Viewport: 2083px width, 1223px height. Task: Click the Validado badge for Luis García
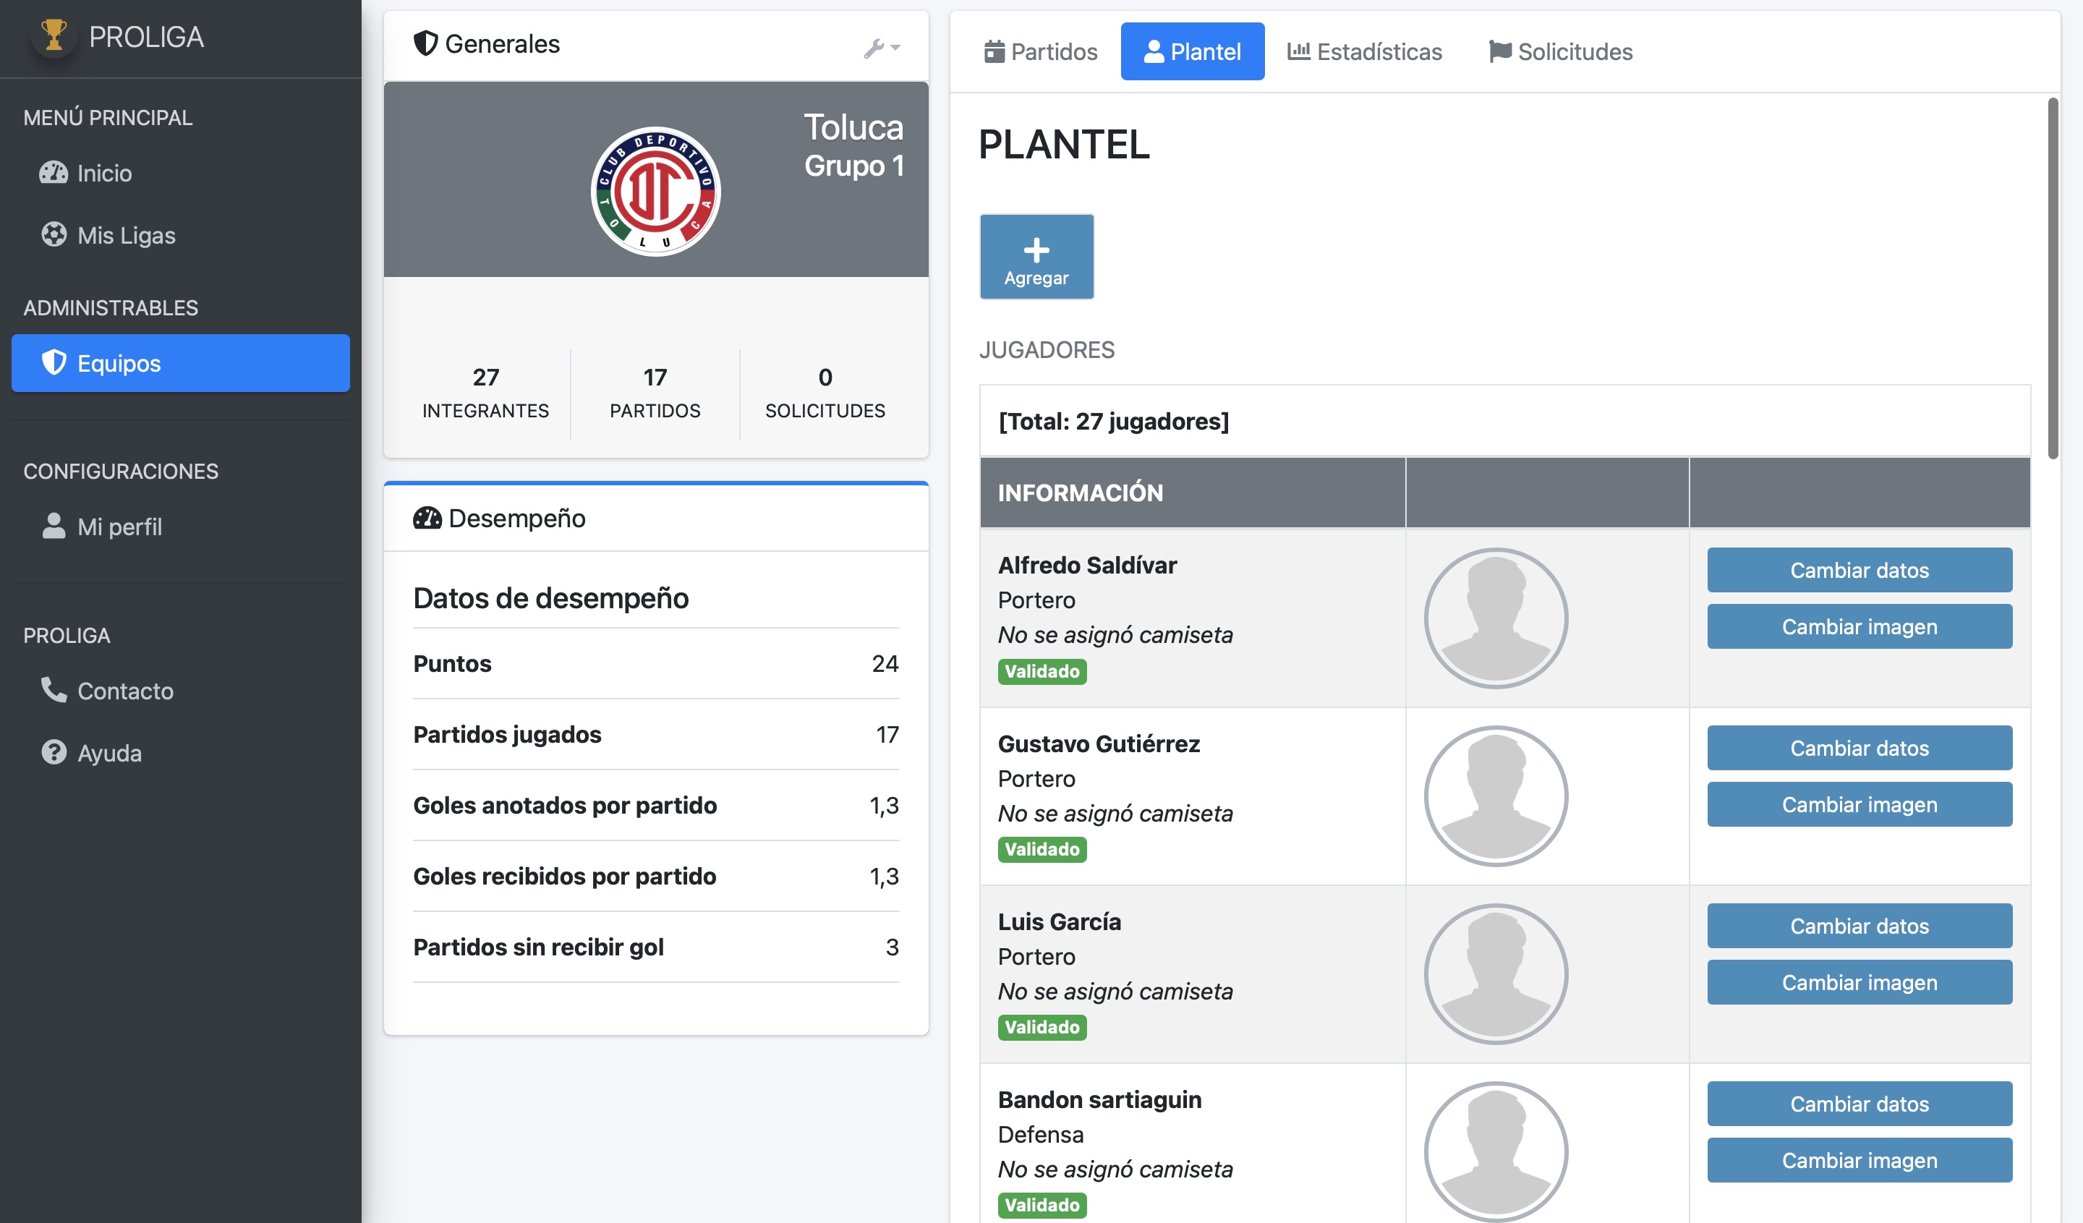1041,1026
